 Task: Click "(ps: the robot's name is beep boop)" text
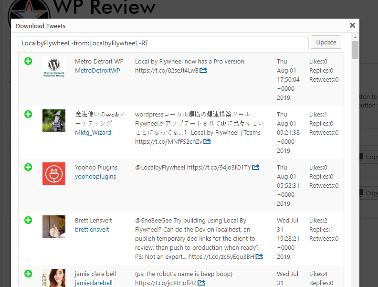pos(184,274)
